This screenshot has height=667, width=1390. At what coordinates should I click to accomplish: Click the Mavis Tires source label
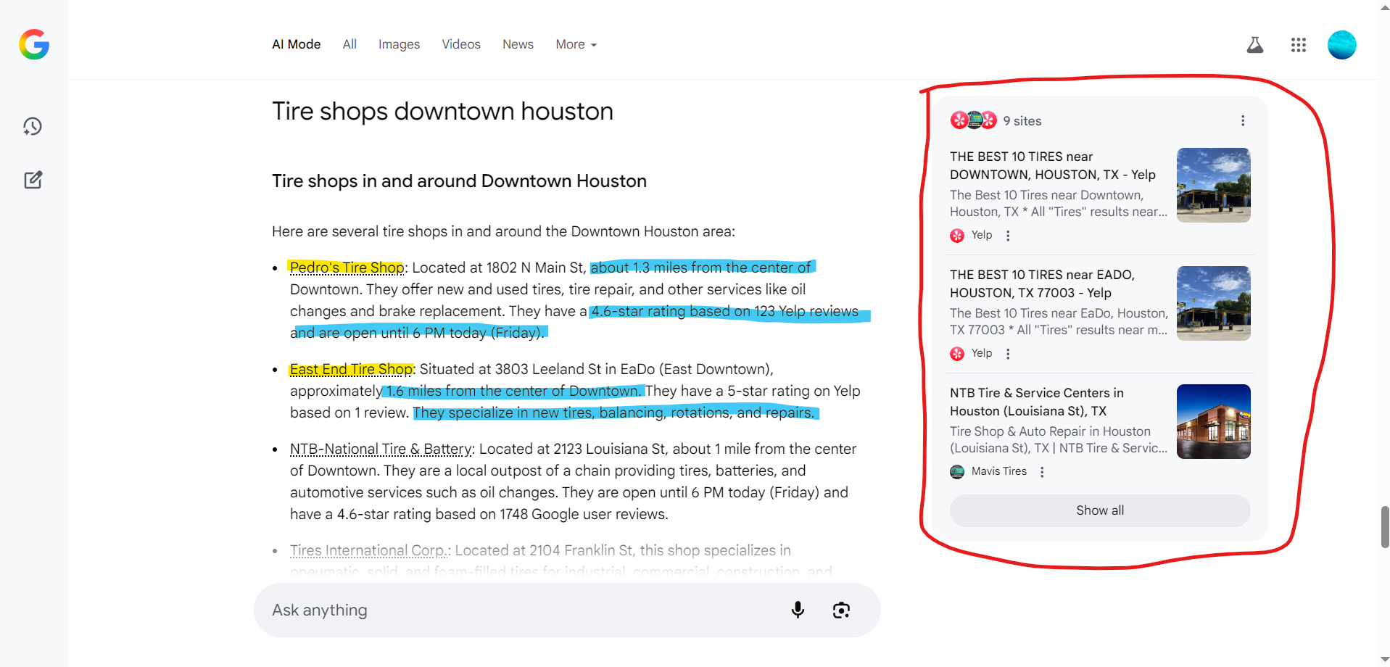click(x=999, y=471)
